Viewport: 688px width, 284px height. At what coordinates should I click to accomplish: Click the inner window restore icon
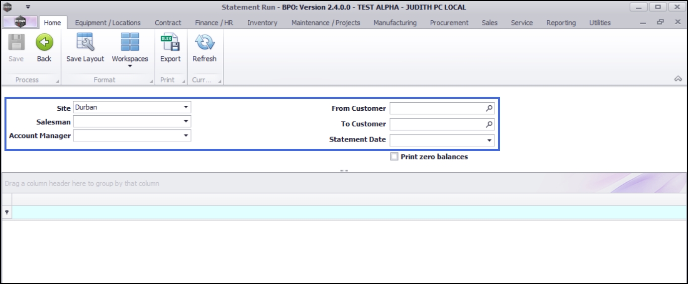point(661,22)
